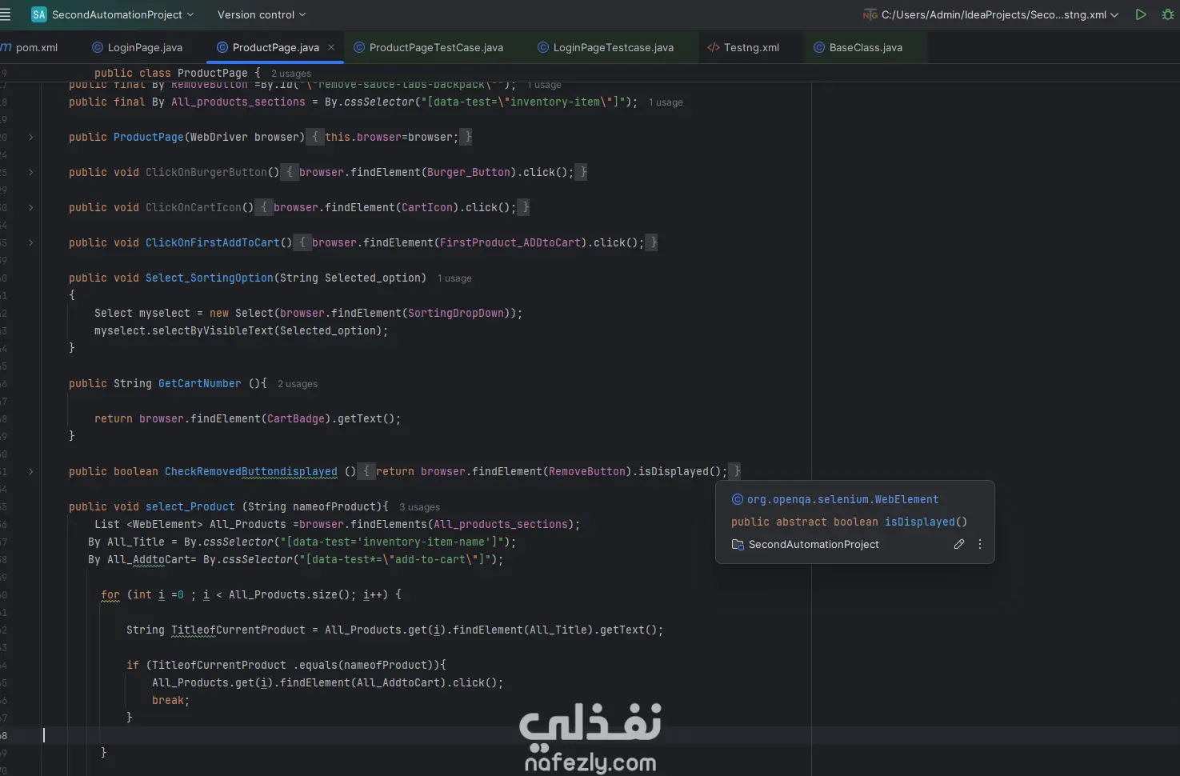
Task: Click the class icon on BaseClass.java tab
Action: [x=819, y=47]
